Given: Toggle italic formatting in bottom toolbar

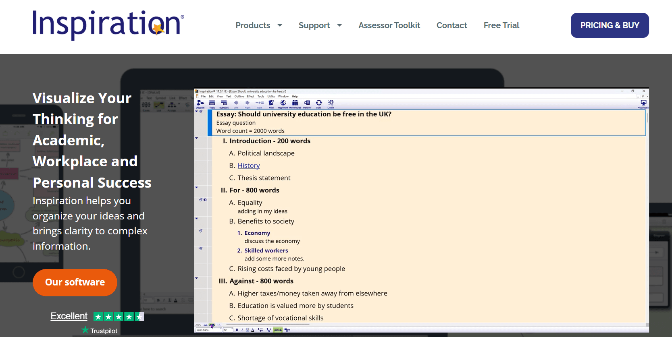Looking at the screenshot, I should (242, 330).
